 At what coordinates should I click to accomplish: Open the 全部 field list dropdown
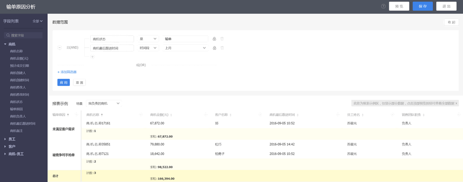click(38, 21)
